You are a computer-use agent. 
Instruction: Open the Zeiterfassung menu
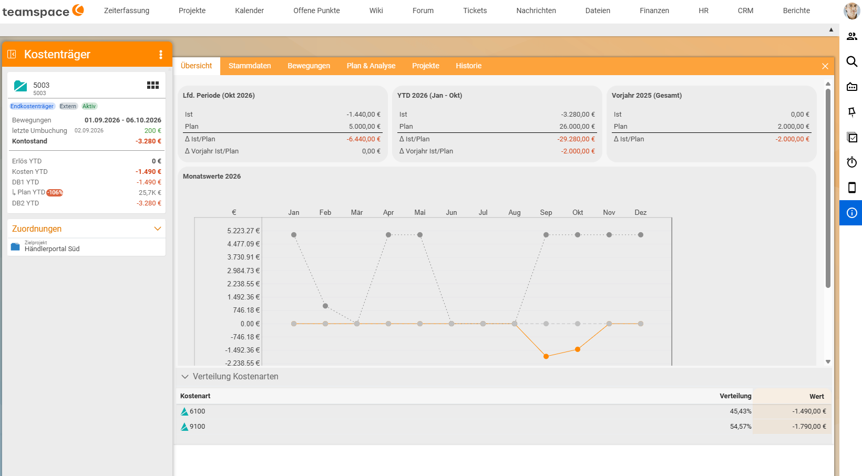127,11
